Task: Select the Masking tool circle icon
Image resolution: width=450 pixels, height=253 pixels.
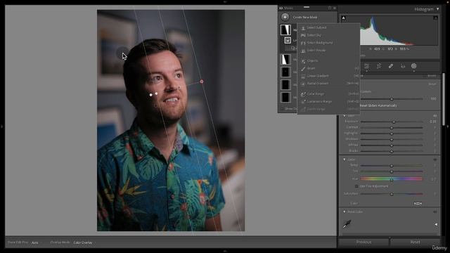Action: click(414, 66)
